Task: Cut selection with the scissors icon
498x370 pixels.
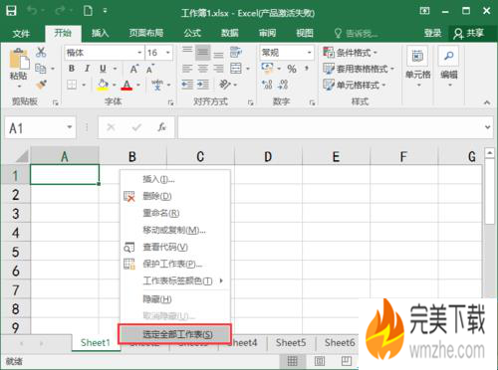Action: click(x=41, y=52)
